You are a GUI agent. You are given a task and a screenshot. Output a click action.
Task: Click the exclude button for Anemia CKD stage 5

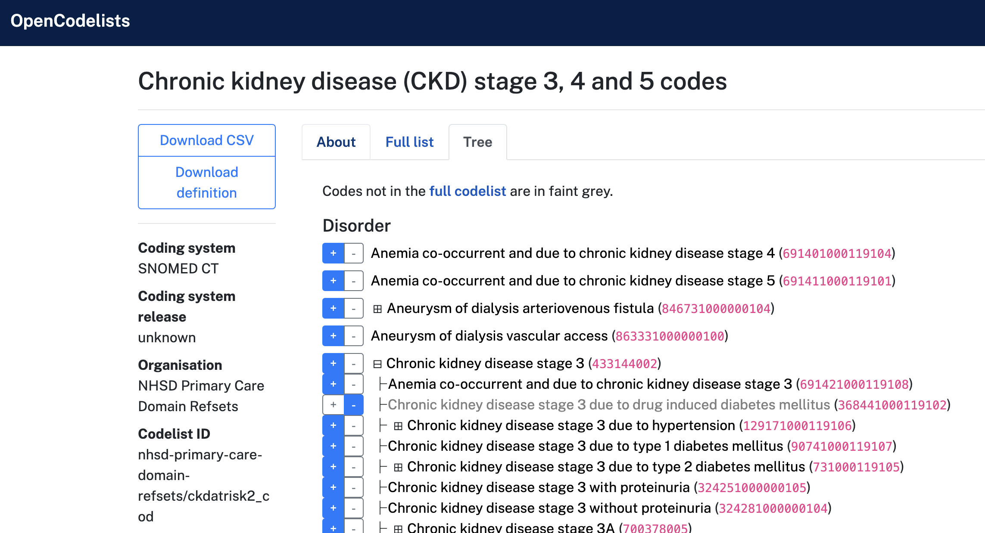pos(353,280)
